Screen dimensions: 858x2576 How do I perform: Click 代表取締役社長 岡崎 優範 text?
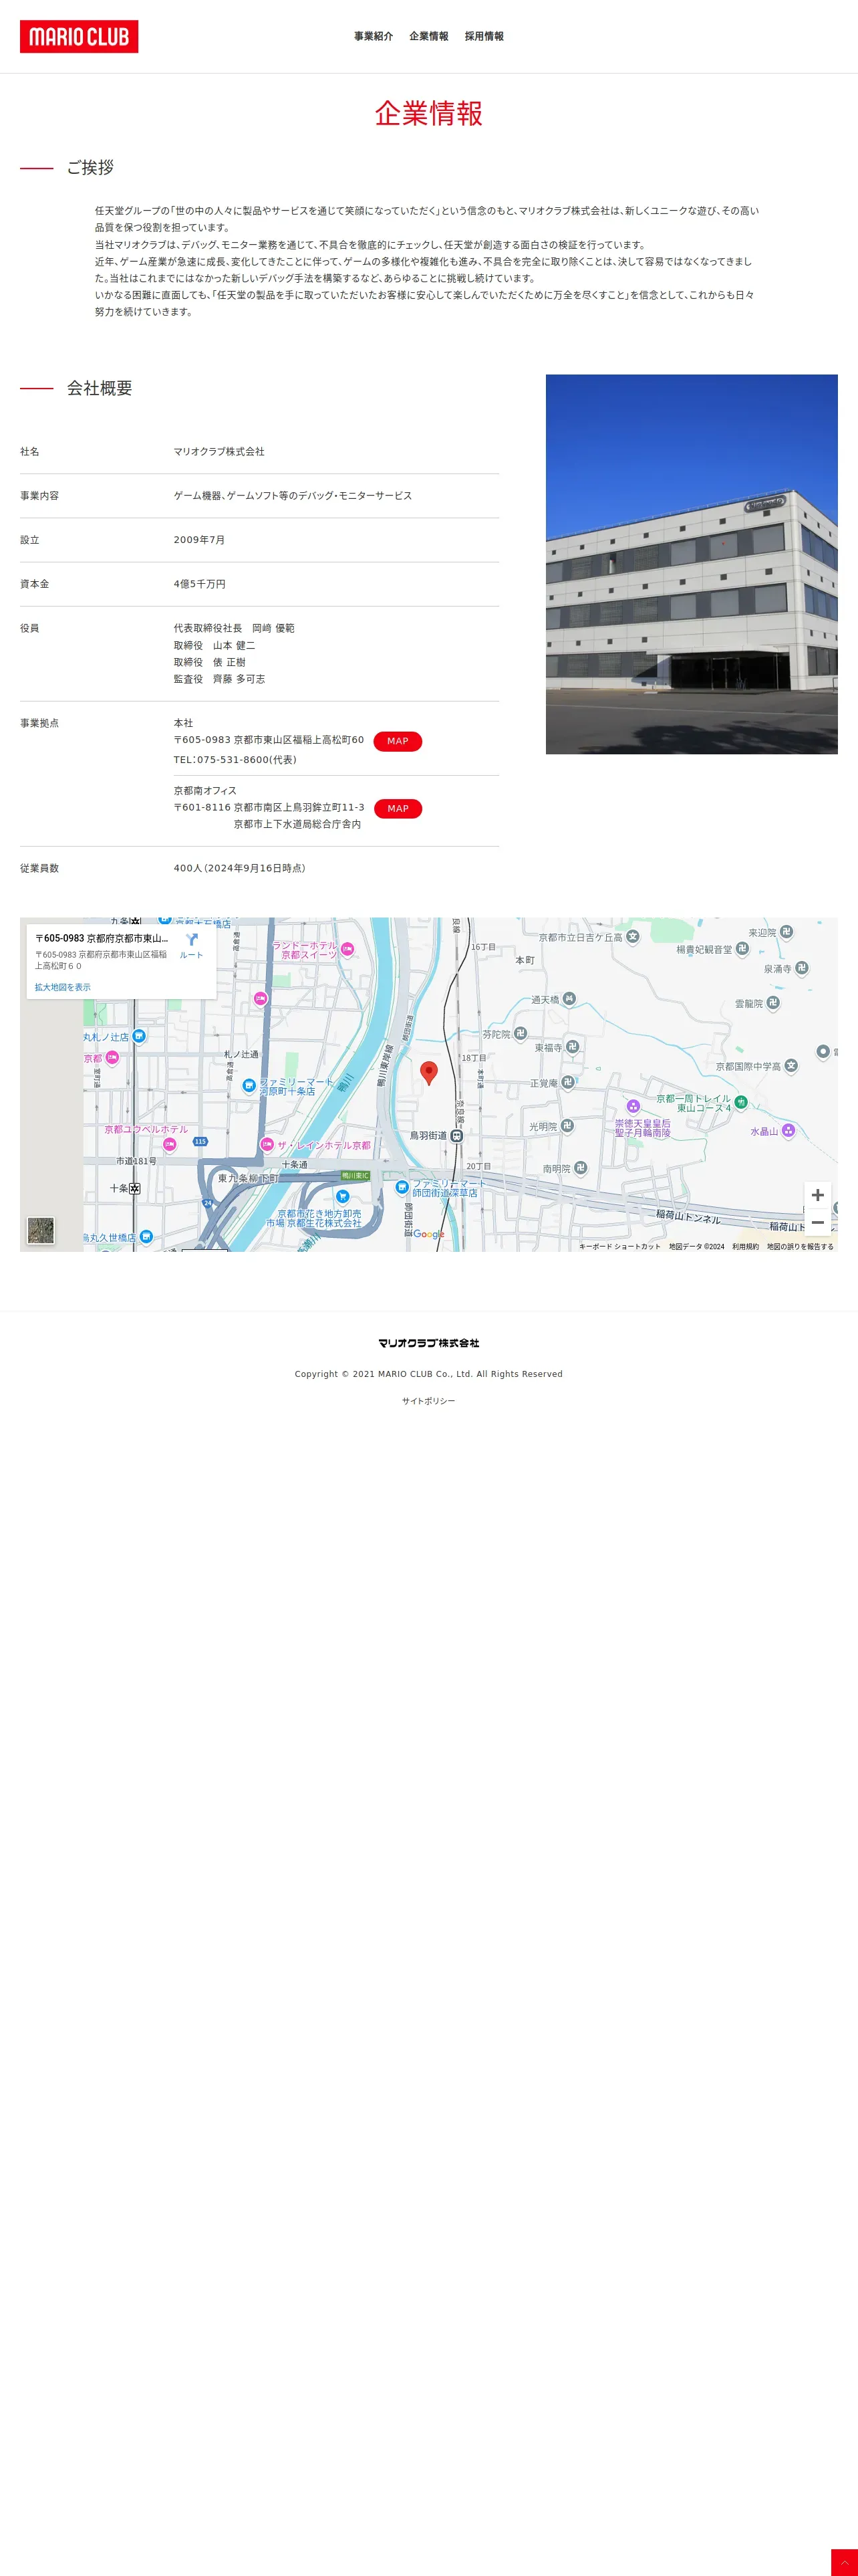235,628
